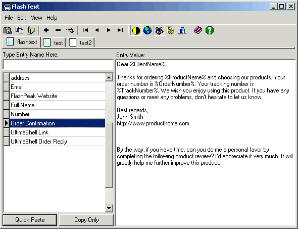Image resolution: width=298 pixels, height=229 pixels.
Task: Click the paste clipboard toolbar icon
Action: (x=8, y=30)
